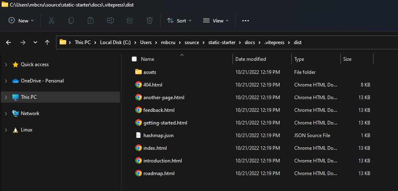Image resolution: width=398 pixels, height=191 pixels.
Task: Click the Chrome icon of index.html
Action: 139,148
